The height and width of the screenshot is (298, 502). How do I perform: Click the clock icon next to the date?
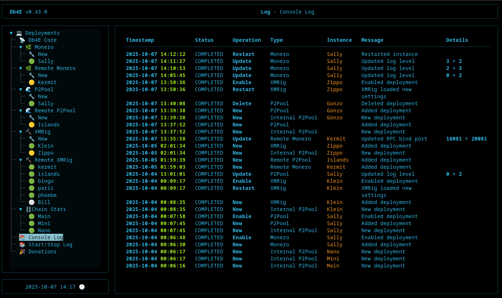tap(82, 287)
